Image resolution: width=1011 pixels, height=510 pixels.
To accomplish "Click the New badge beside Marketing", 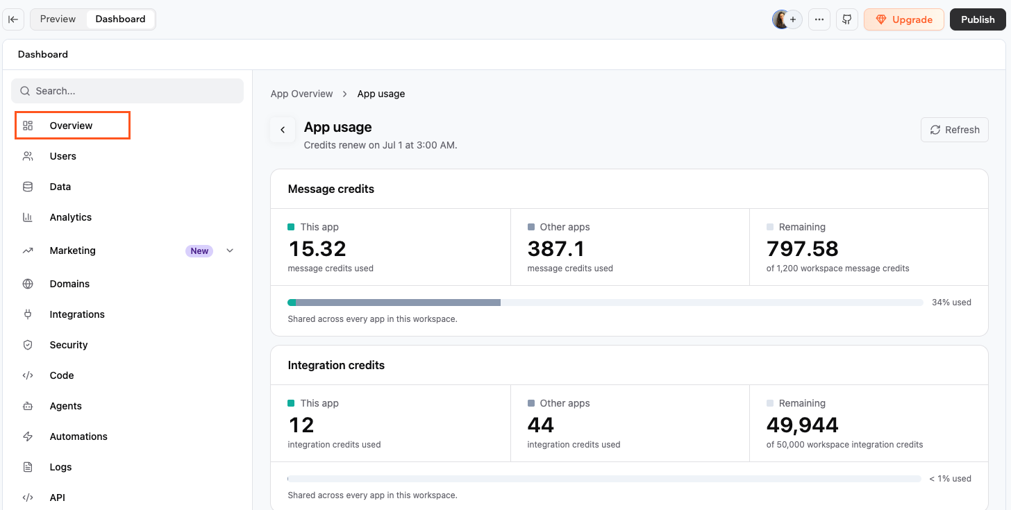I will point(199,251).
